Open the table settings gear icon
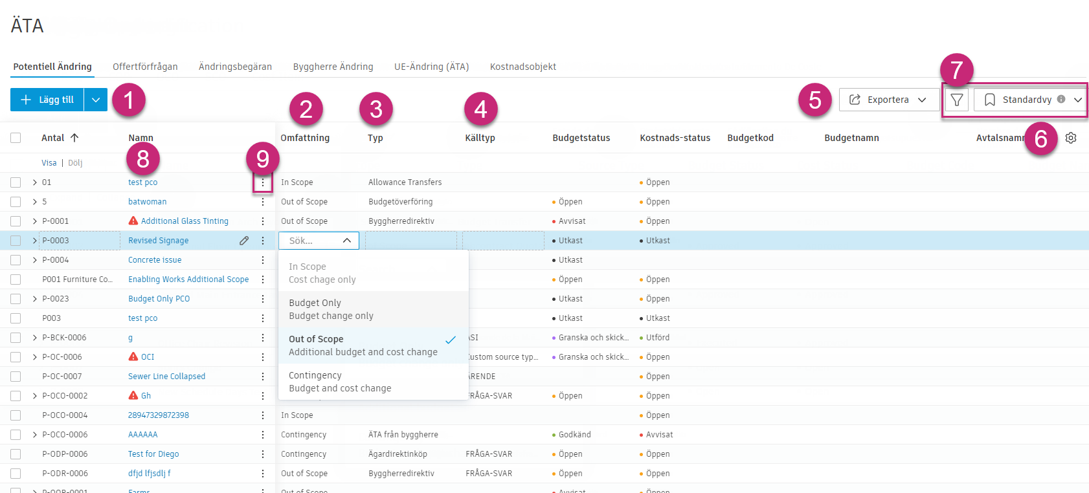This screenshot has height=493, width=1089. 1071,138
